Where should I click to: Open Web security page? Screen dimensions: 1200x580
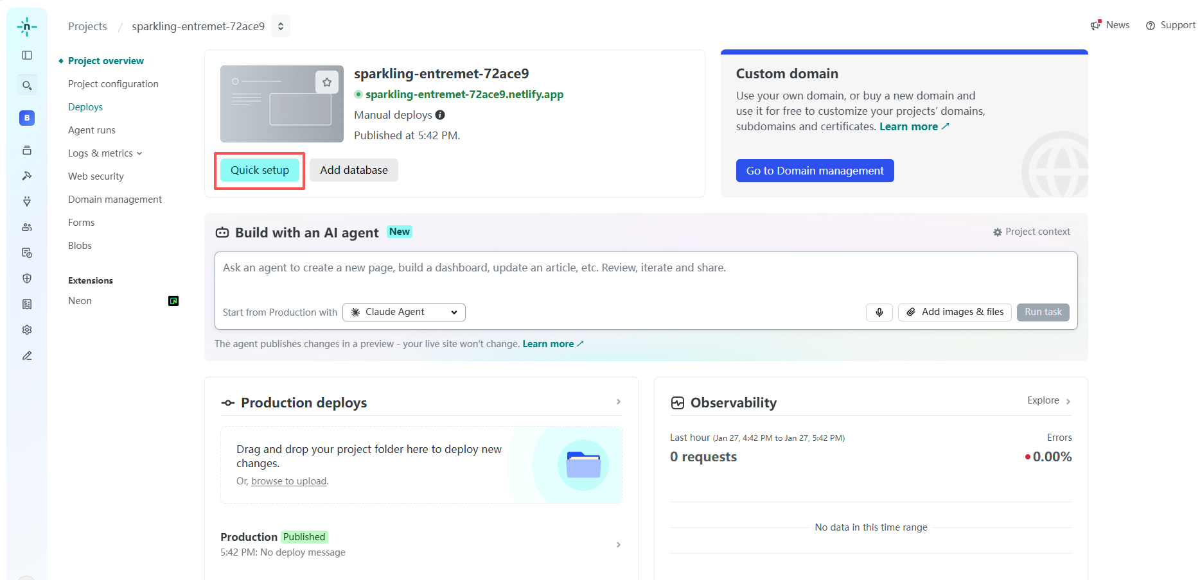96,176
